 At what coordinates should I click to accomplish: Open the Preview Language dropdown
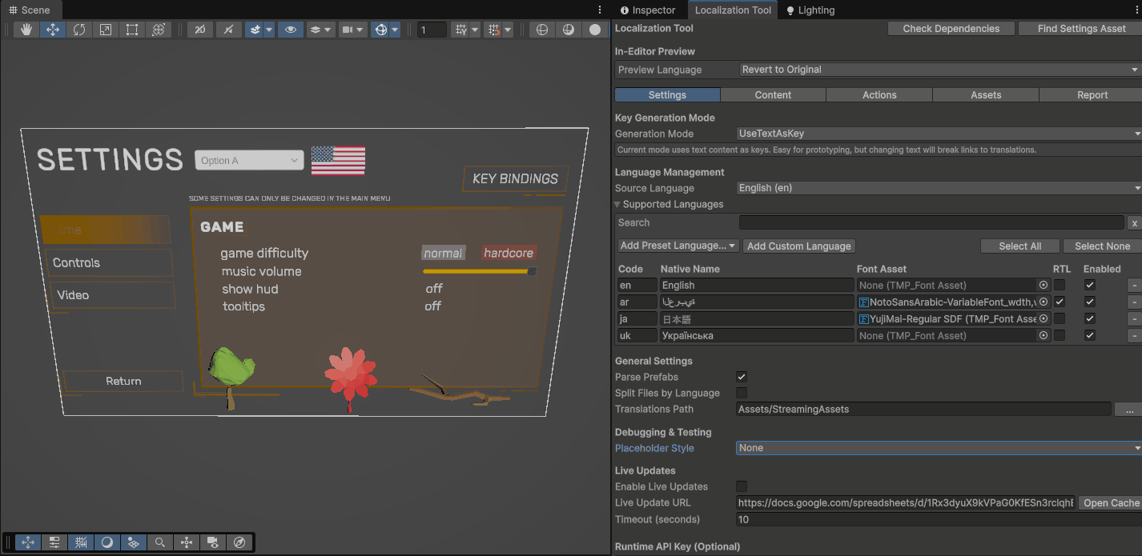tap(937, 70)
